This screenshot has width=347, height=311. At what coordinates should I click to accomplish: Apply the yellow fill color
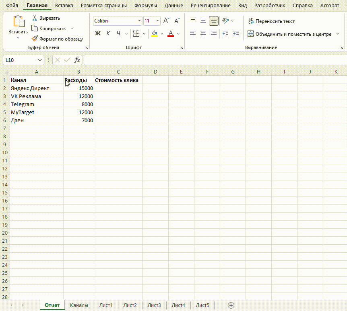[x=155, y=34]
